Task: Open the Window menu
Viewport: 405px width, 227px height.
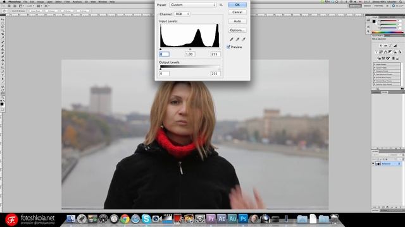Action: (103, 1)
